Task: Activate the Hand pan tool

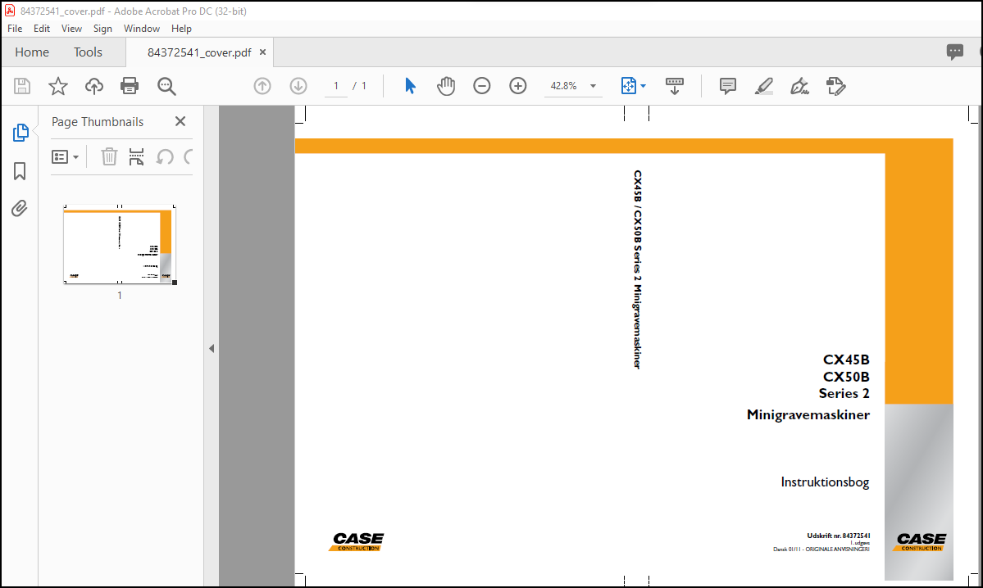Action: point(446,86)
